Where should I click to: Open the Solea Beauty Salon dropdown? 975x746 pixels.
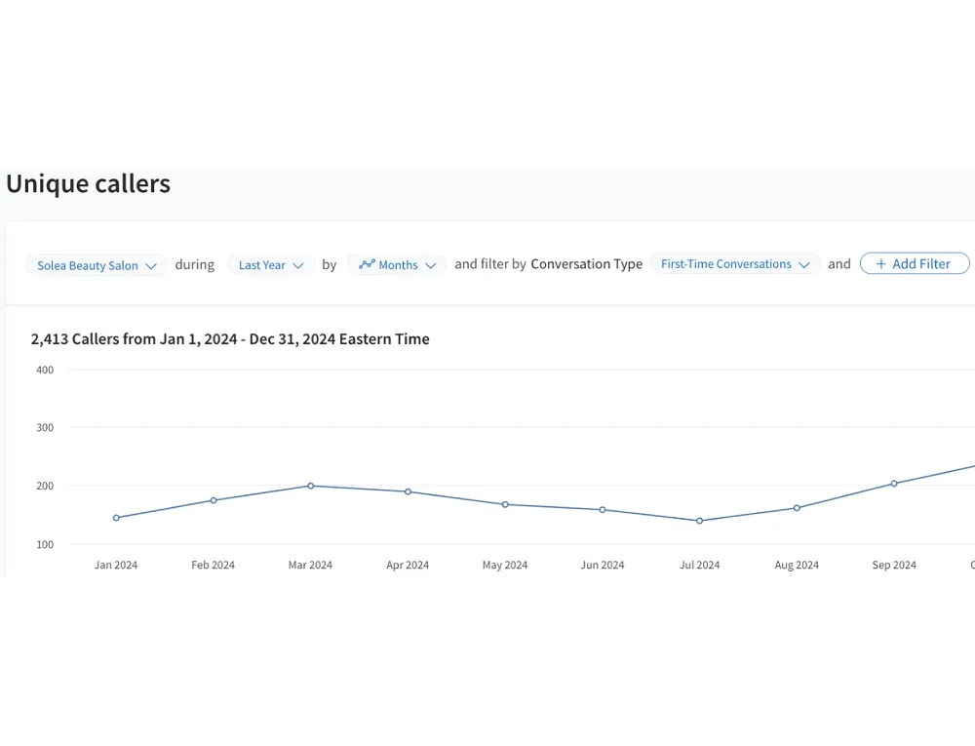97,265
